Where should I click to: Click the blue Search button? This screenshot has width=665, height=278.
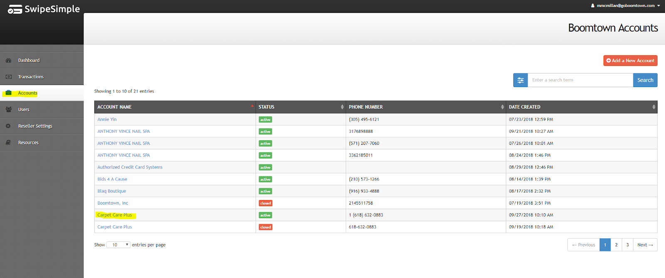tap(645, 80)
